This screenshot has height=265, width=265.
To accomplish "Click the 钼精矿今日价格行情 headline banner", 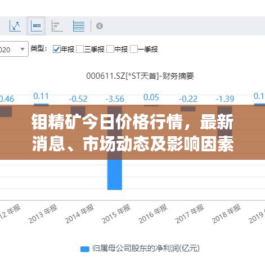I will pyautogui.click(x=132, y=132).
